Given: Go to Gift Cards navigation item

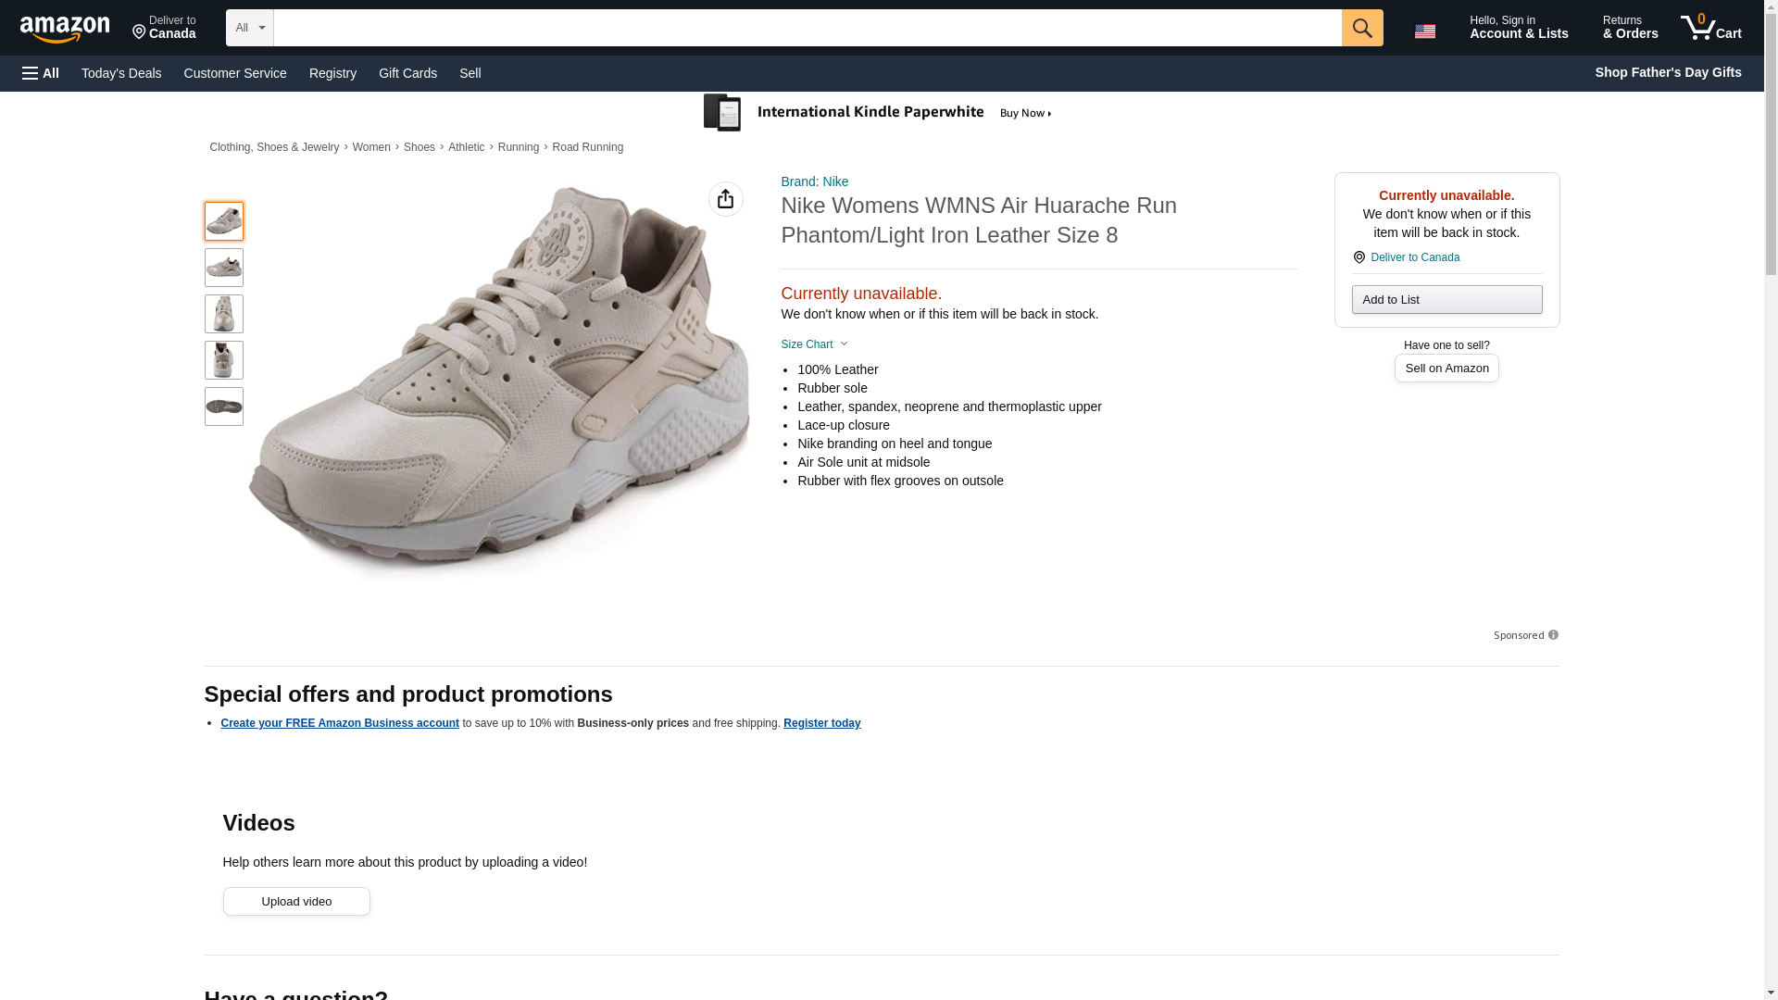Looking at the screenshot, I should click(x=407, y=73).
